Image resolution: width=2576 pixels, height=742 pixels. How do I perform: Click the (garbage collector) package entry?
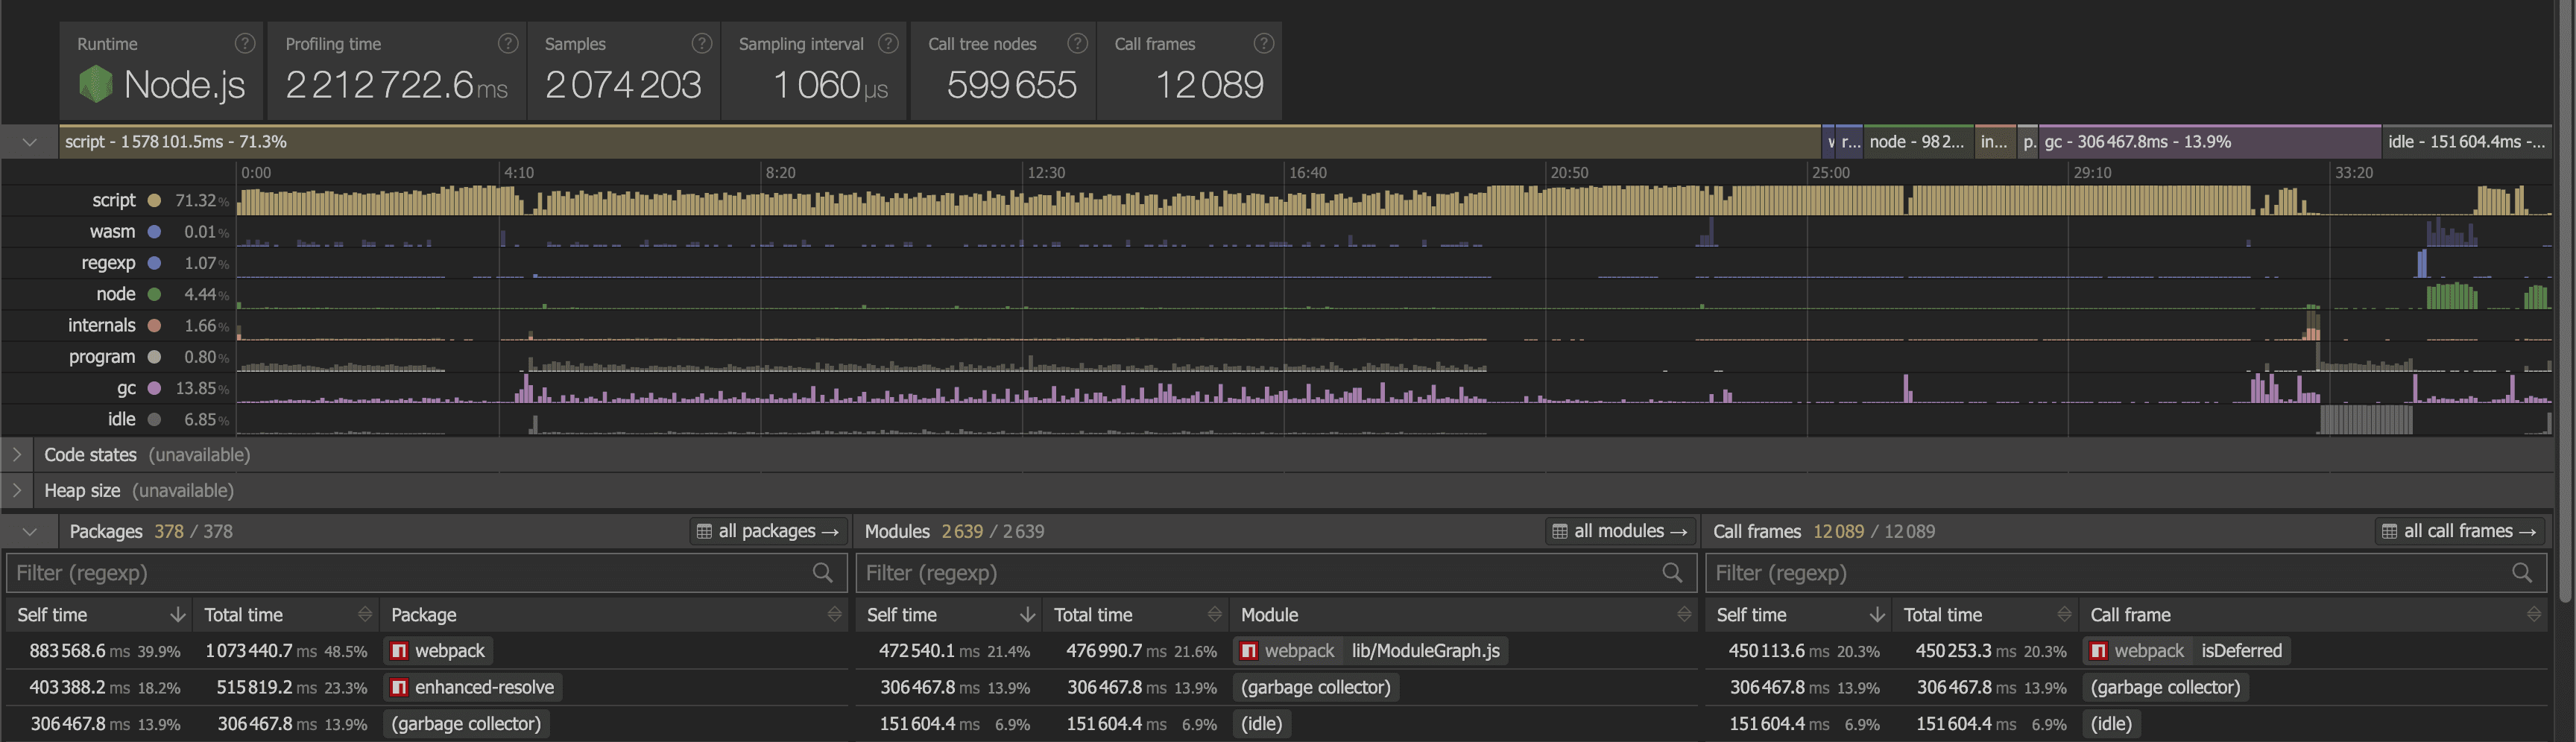(x=466, y=723)
